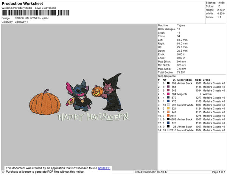The width and height of the screenshot is (227, 175).
Task: Select thread code 1155
Action: (199, 112)
